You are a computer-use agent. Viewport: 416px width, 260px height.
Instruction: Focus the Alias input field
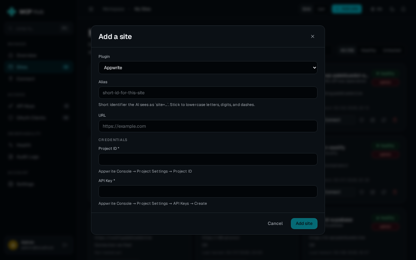208,93
